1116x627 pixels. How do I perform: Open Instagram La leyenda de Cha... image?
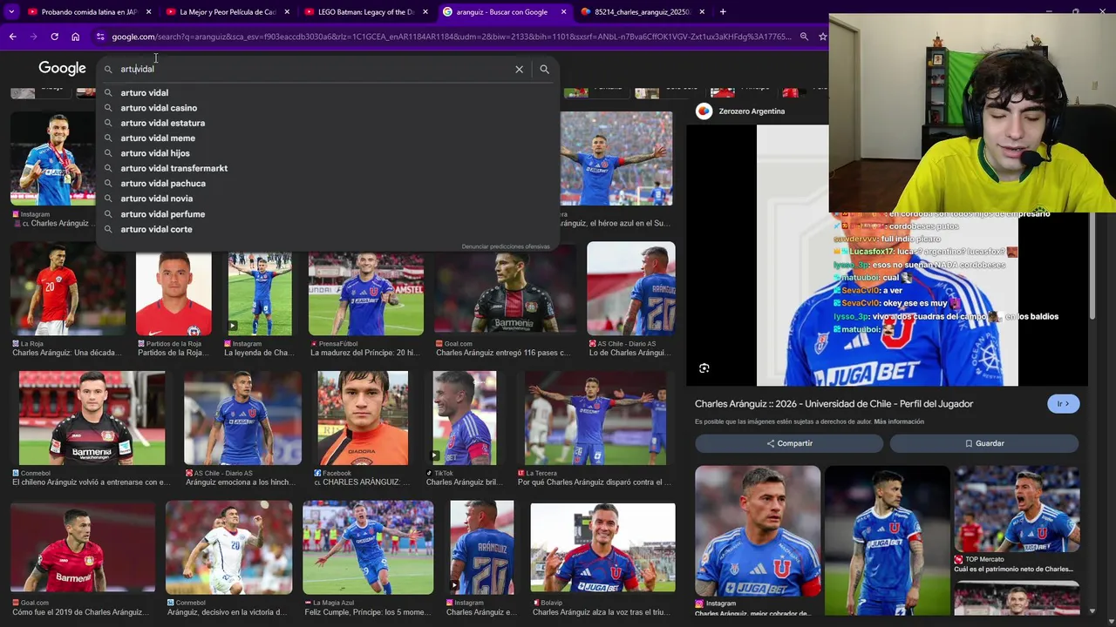click(260, 293)
